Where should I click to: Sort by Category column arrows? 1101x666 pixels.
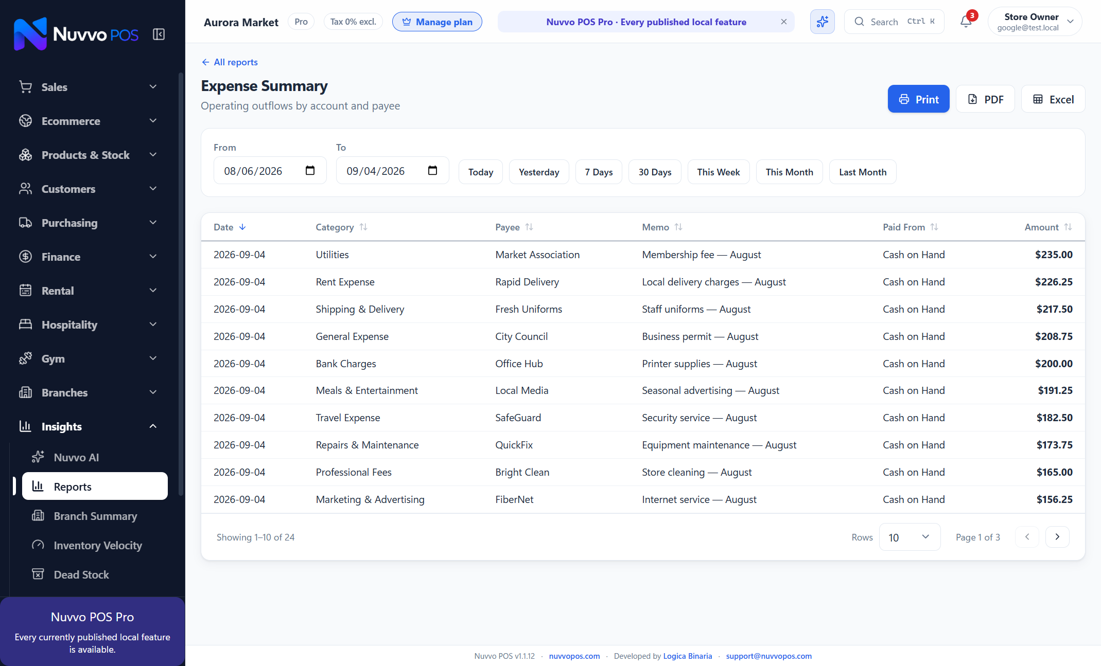(363, 227)
